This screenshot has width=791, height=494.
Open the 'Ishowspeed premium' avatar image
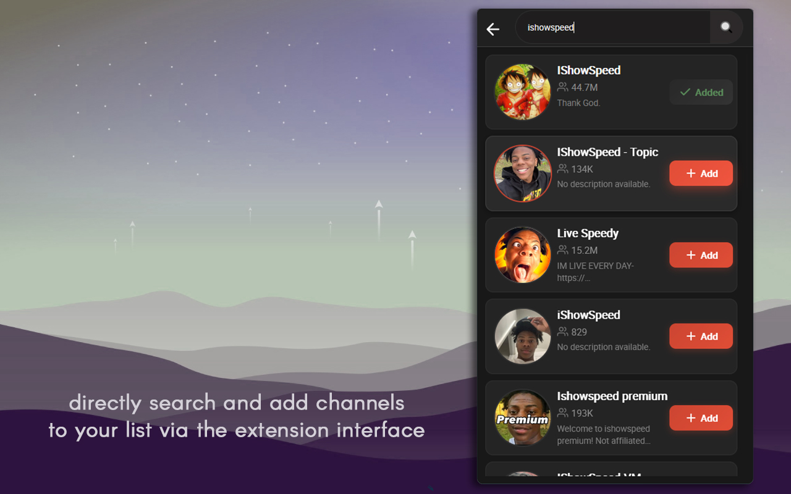523,418
